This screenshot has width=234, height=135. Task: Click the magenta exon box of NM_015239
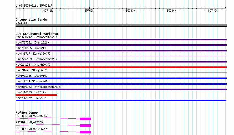tap(85, 126)
